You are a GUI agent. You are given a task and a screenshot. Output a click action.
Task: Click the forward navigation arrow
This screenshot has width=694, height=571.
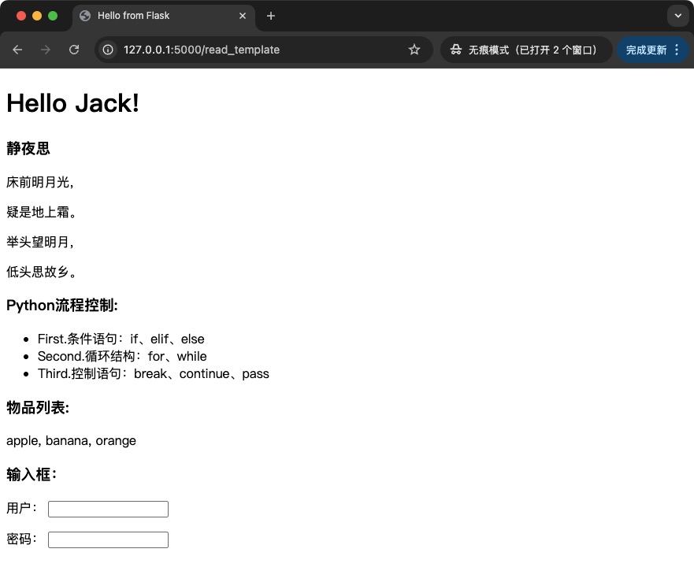coord(46,50)
